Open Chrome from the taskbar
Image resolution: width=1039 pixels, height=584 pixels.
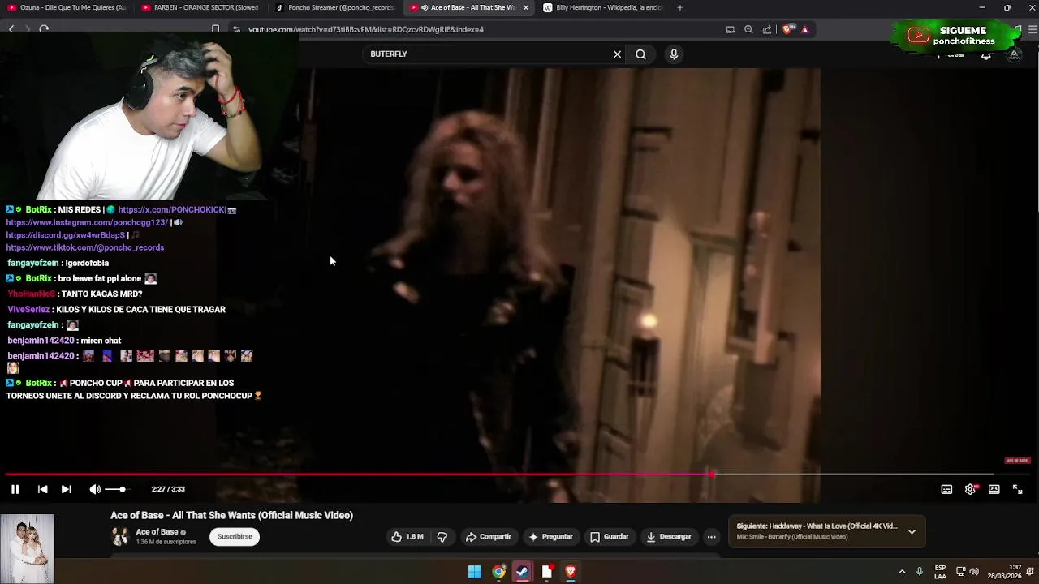(498, 572)
